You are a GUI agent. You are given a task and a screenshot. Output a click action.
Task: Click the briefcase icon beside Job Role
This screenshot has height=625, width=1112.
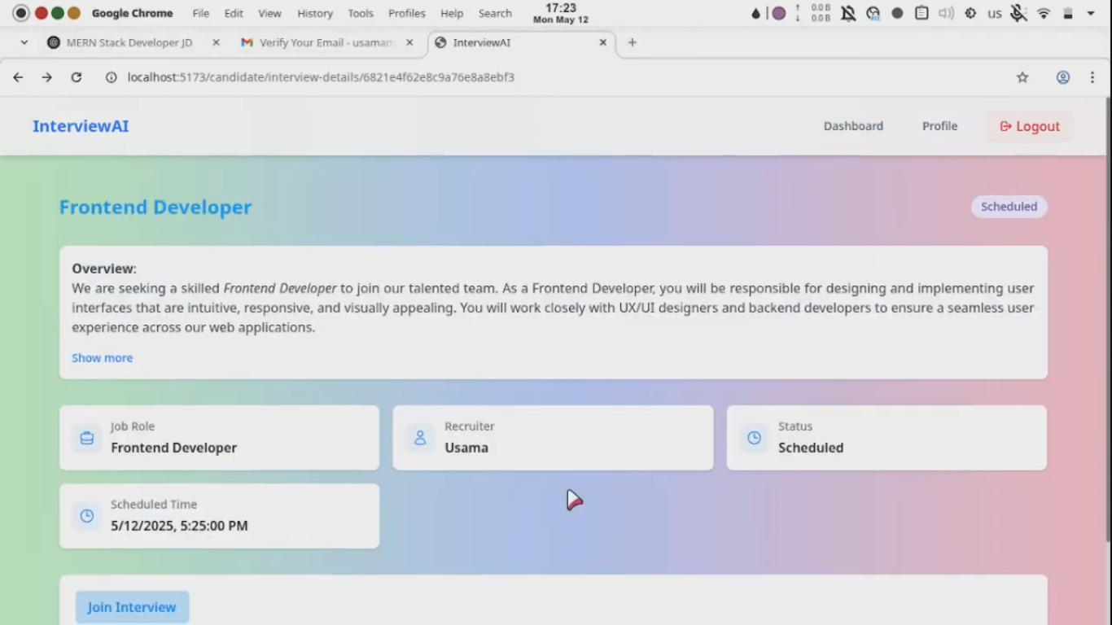coord(87,438)
